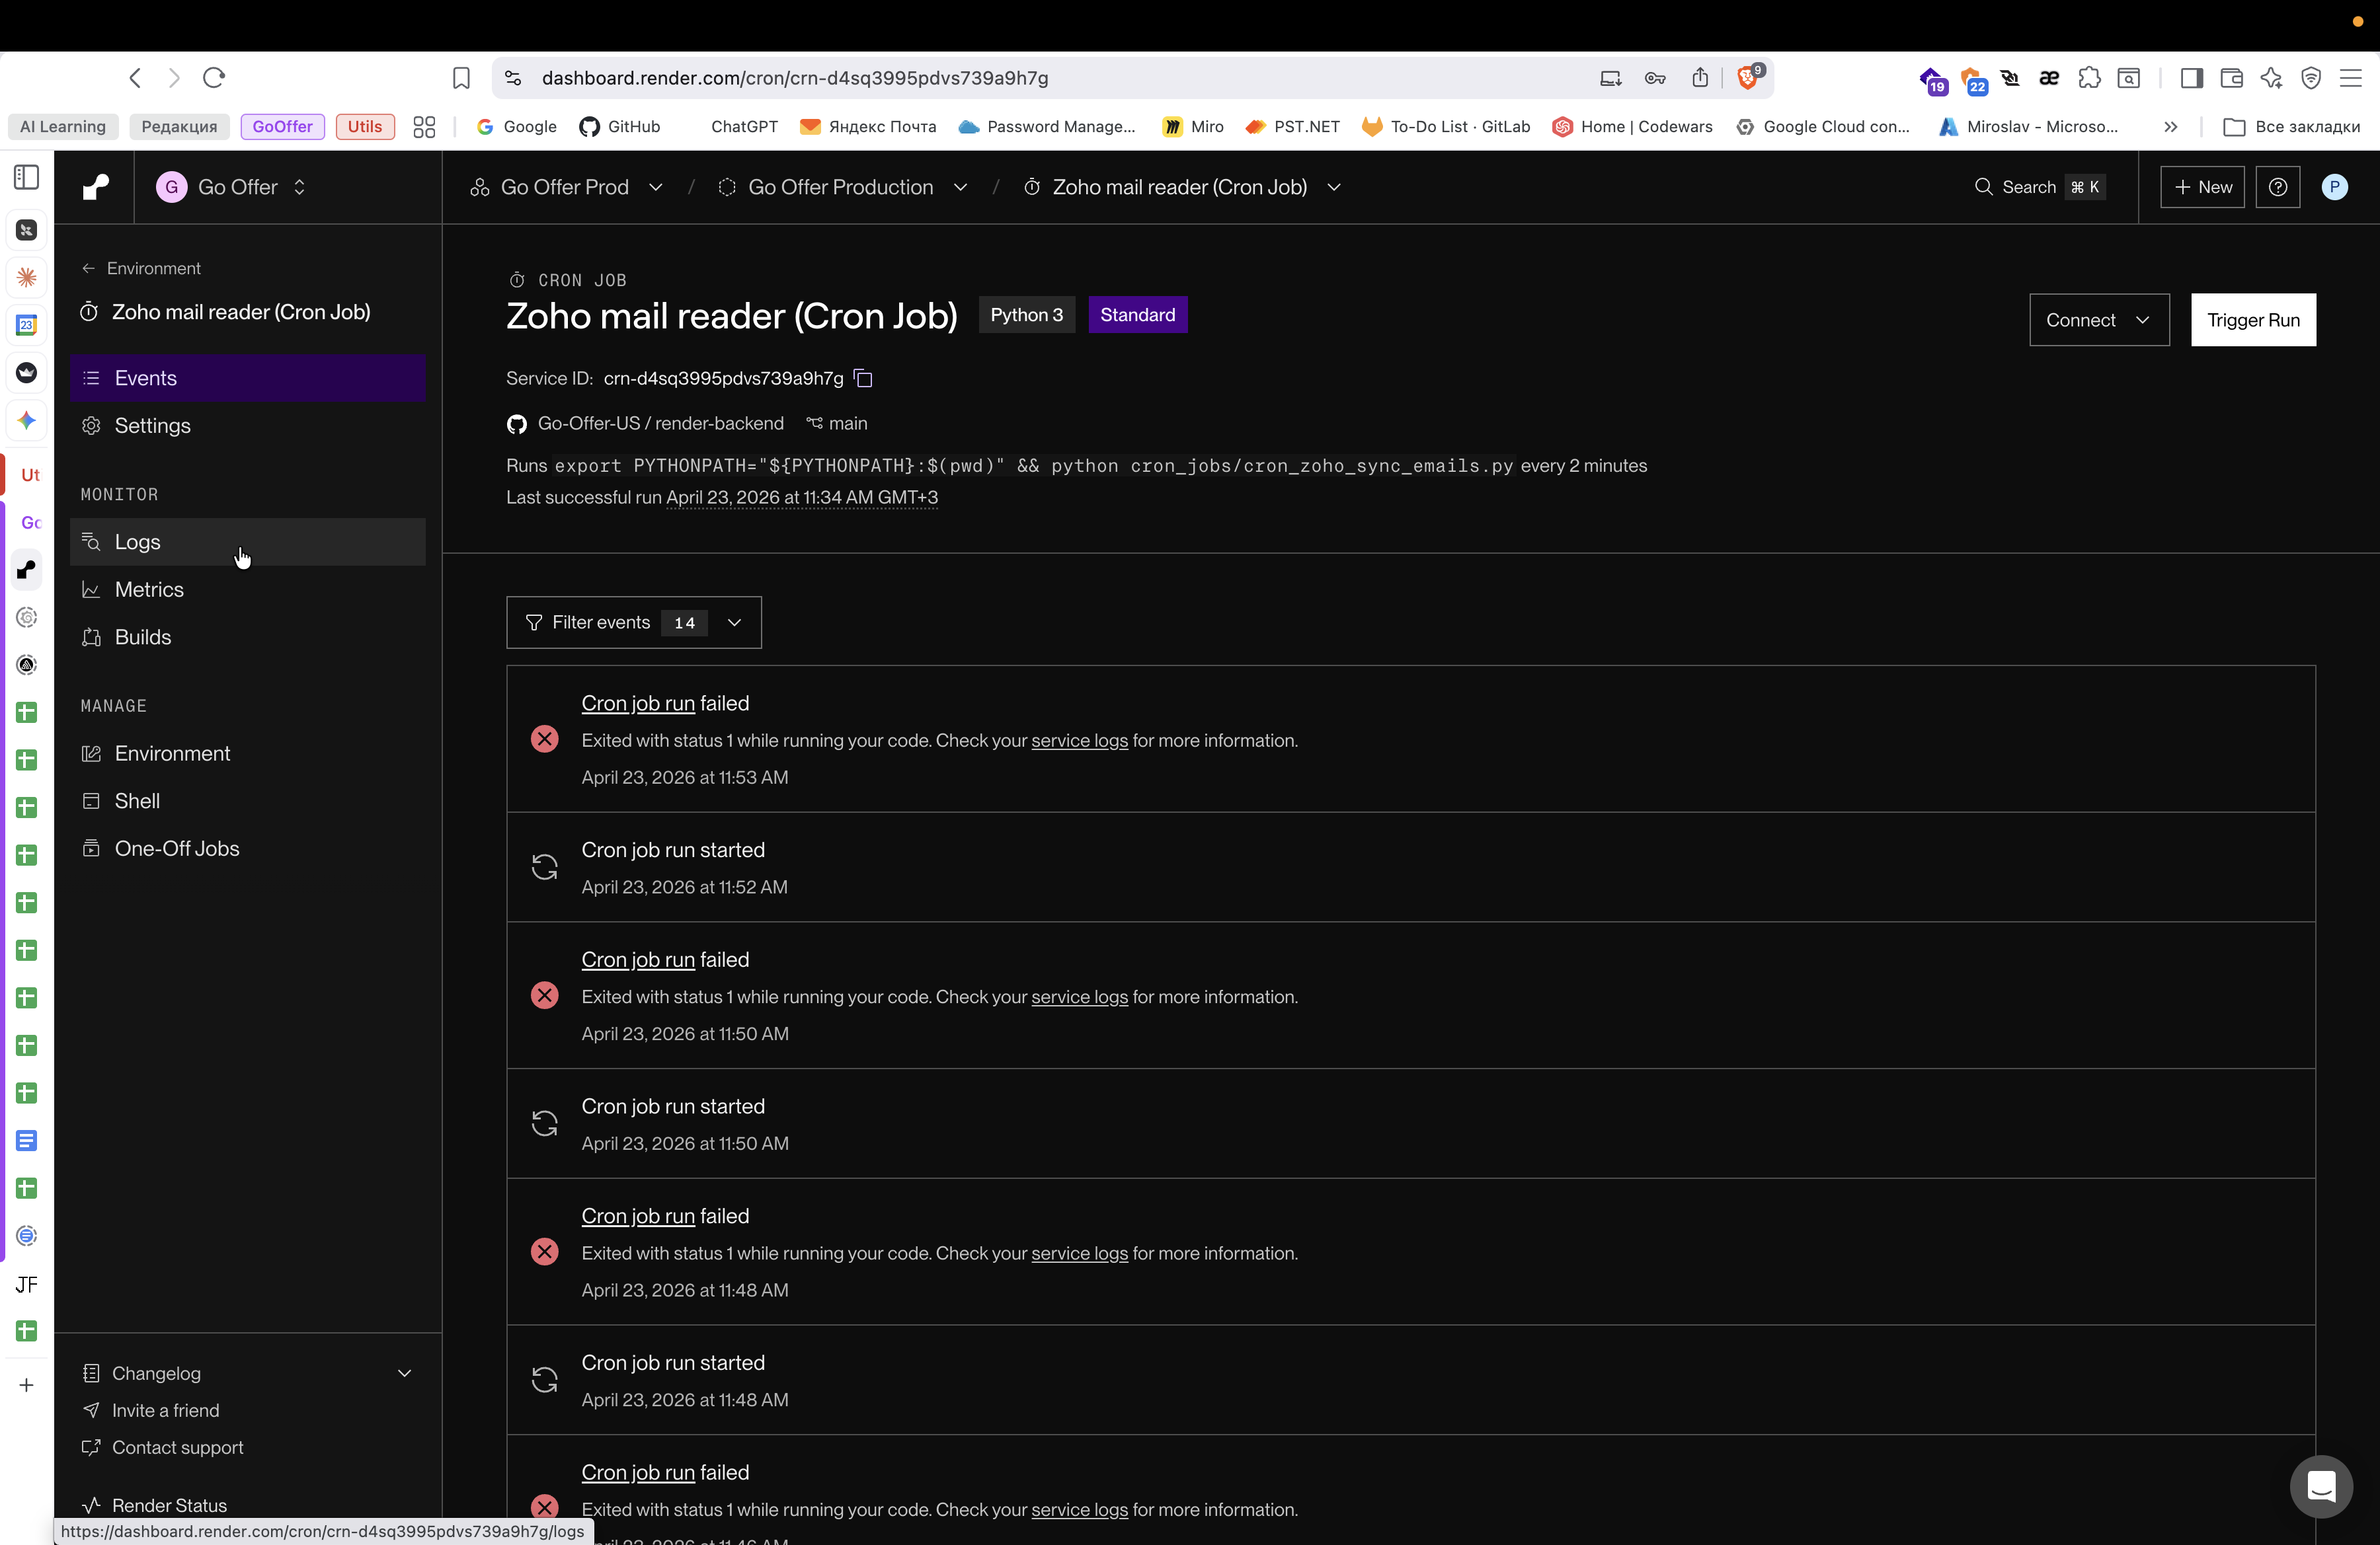Toggle the browser sidebar panel icon

pyautogui.click(x=2191, y=78)
